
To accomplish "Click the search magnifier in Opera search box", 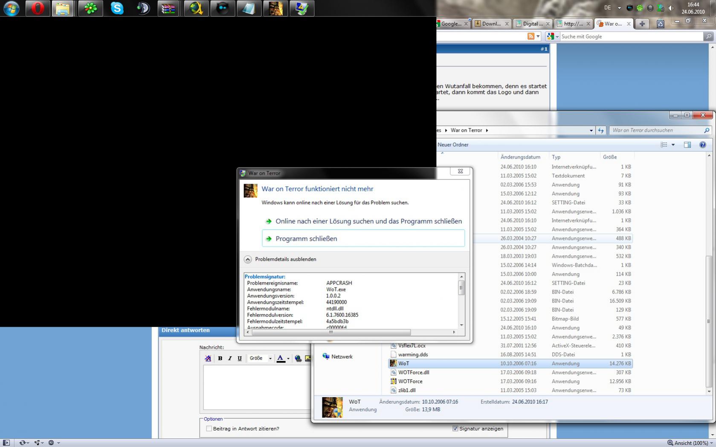I will (x=709, y=37).
